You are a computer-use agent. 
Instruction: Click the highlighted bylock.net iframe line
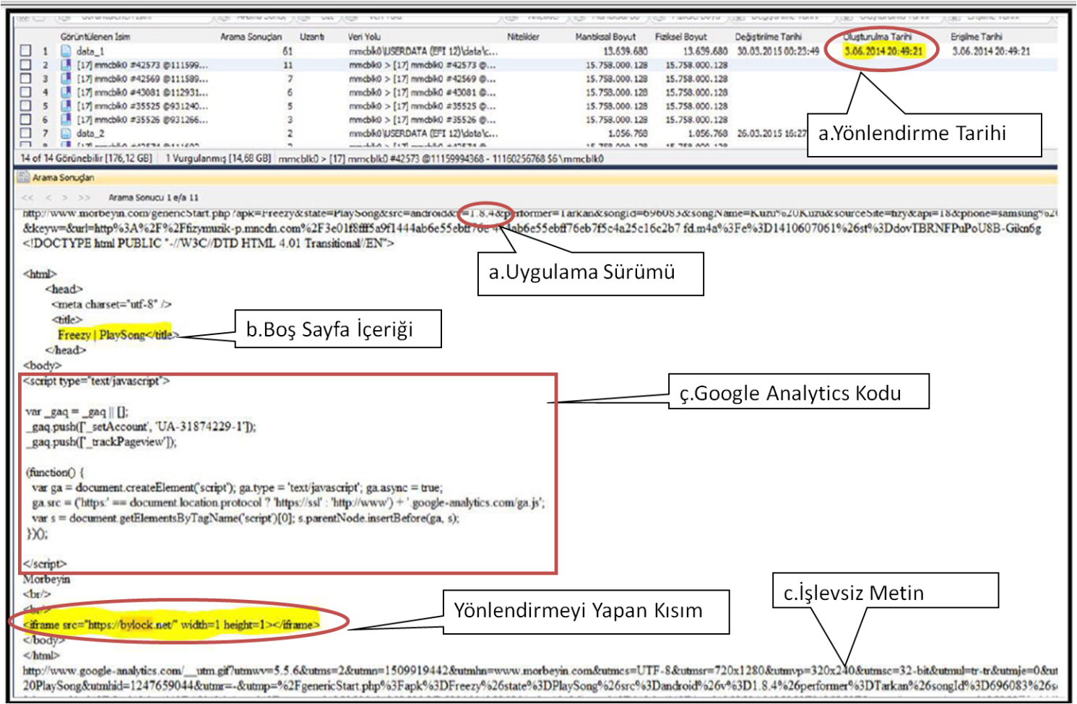(170, 625)
